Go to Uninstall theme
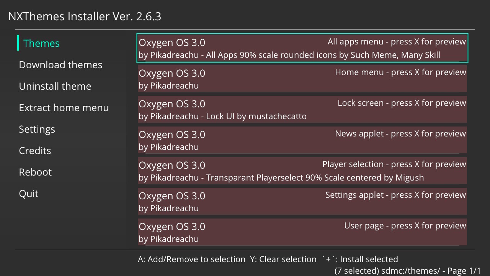This screenshot has width=490, height=276. coord(55,86)
